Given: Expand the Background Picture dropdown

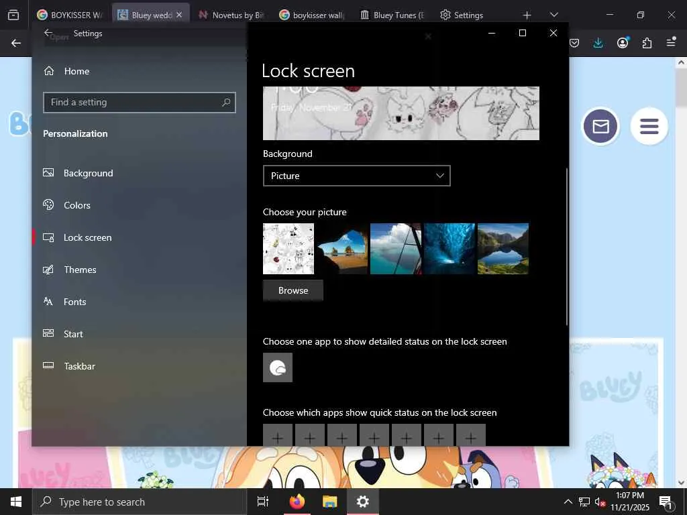Looking at the screenshot, I should [357, 176].
